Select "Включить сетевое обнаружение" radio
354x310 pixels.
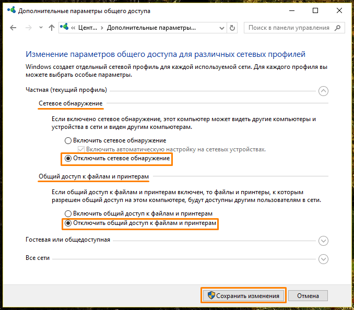(68, 140)
